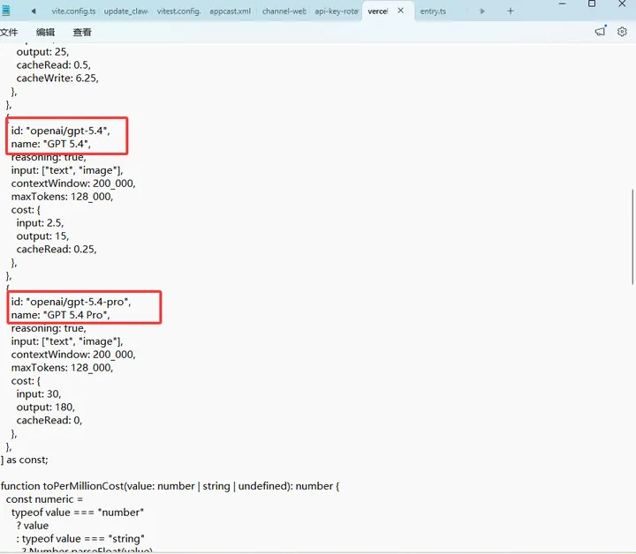The image size is (636, 554).
Task: Open the 查看 menu
Action: pyautogui.click(x=82, y=32)
